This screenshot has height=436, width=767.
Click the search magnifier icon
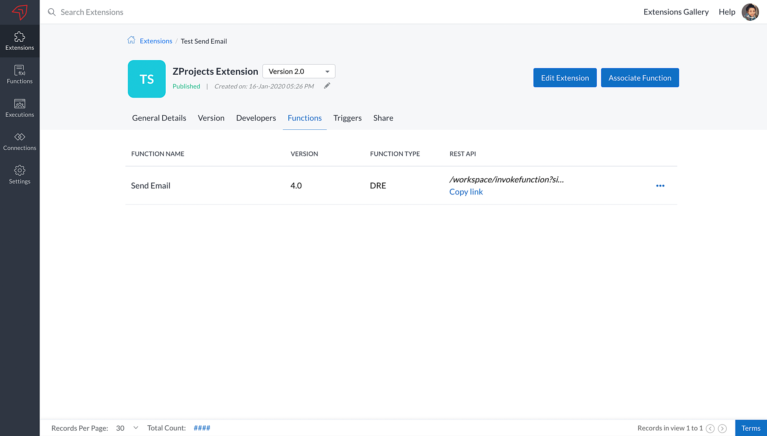[52, 12]
